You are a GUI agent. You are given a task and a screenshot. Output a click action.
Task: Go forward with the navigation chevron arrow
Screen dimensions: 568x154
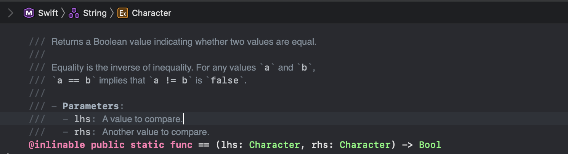click(x=10, y=13)
